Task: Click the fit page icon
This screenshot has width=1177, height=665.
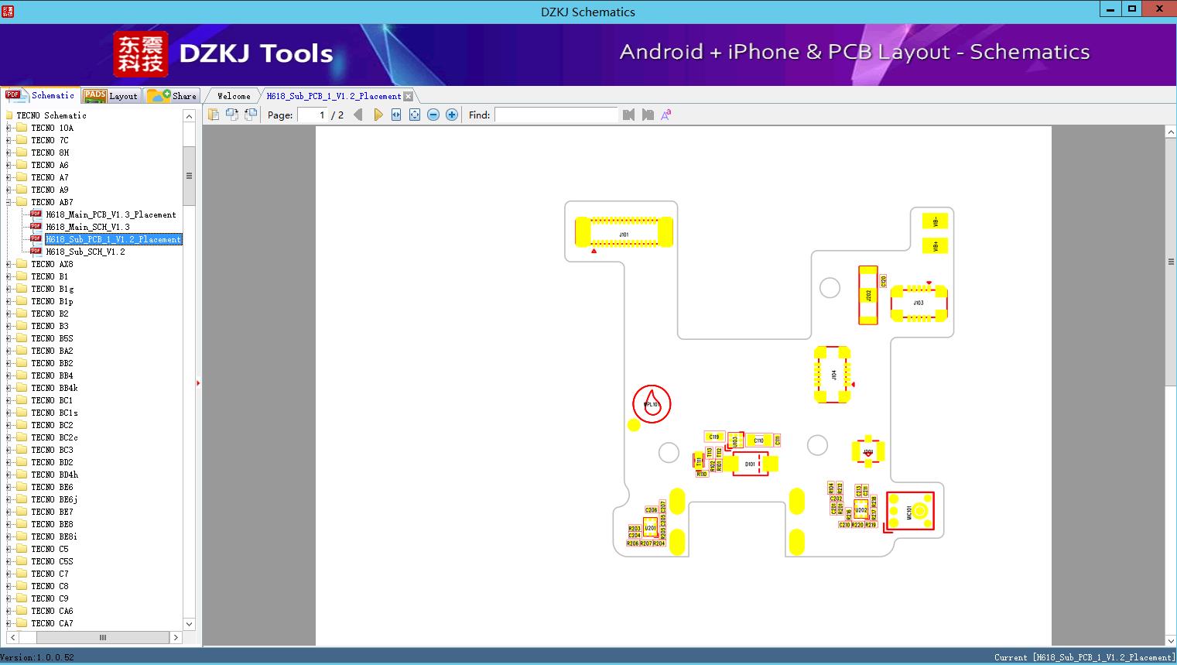Action: 415,115
